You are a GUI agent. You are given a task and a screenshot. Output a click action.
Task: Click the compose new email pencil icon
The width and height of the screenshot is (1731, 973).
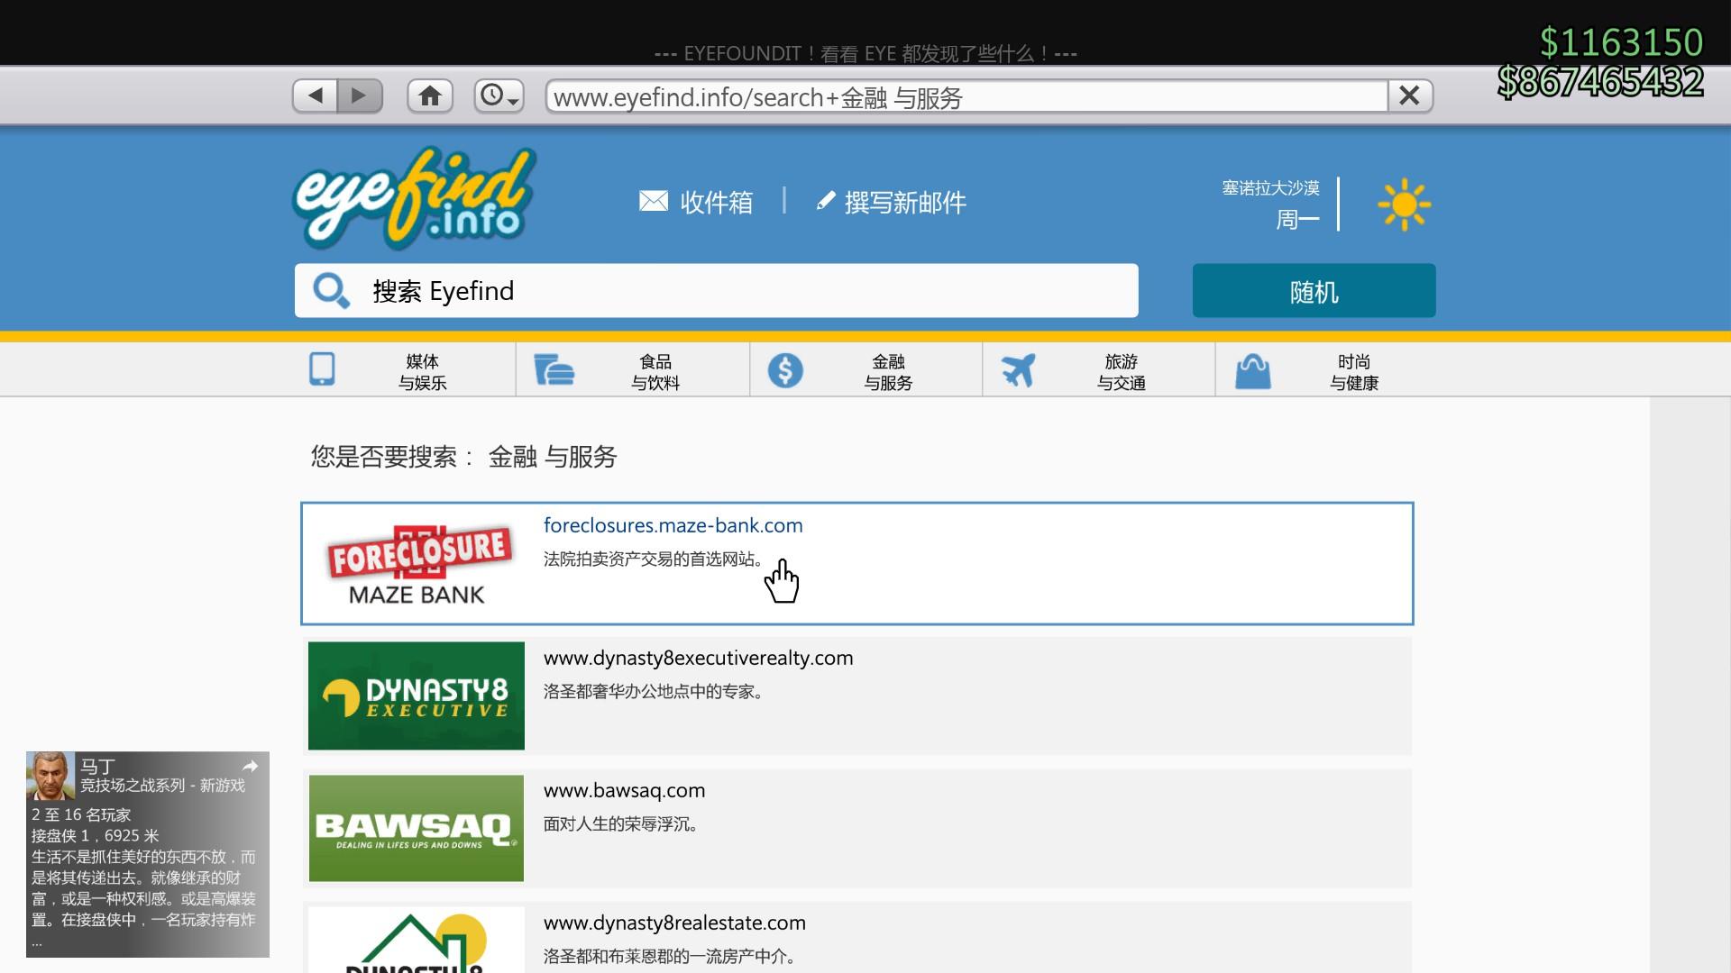[825, 201]
